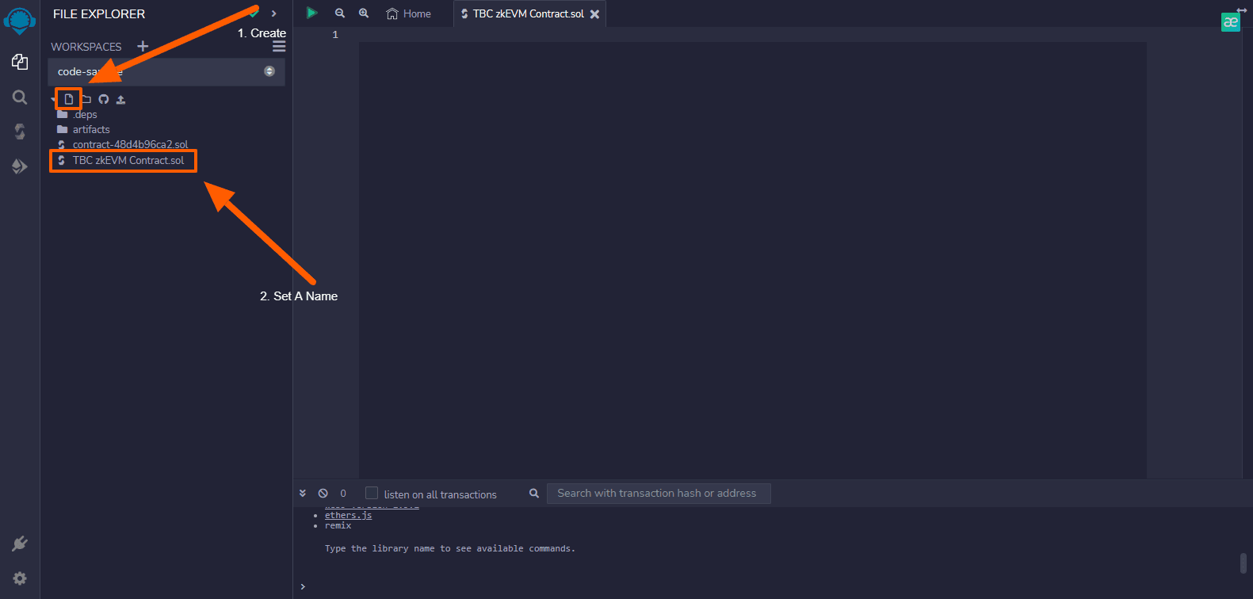Image resolution: width=1253 pixels, height=599 pixels.
Task: Open the ethers.js link in terminal
Action: pos(348,515)
